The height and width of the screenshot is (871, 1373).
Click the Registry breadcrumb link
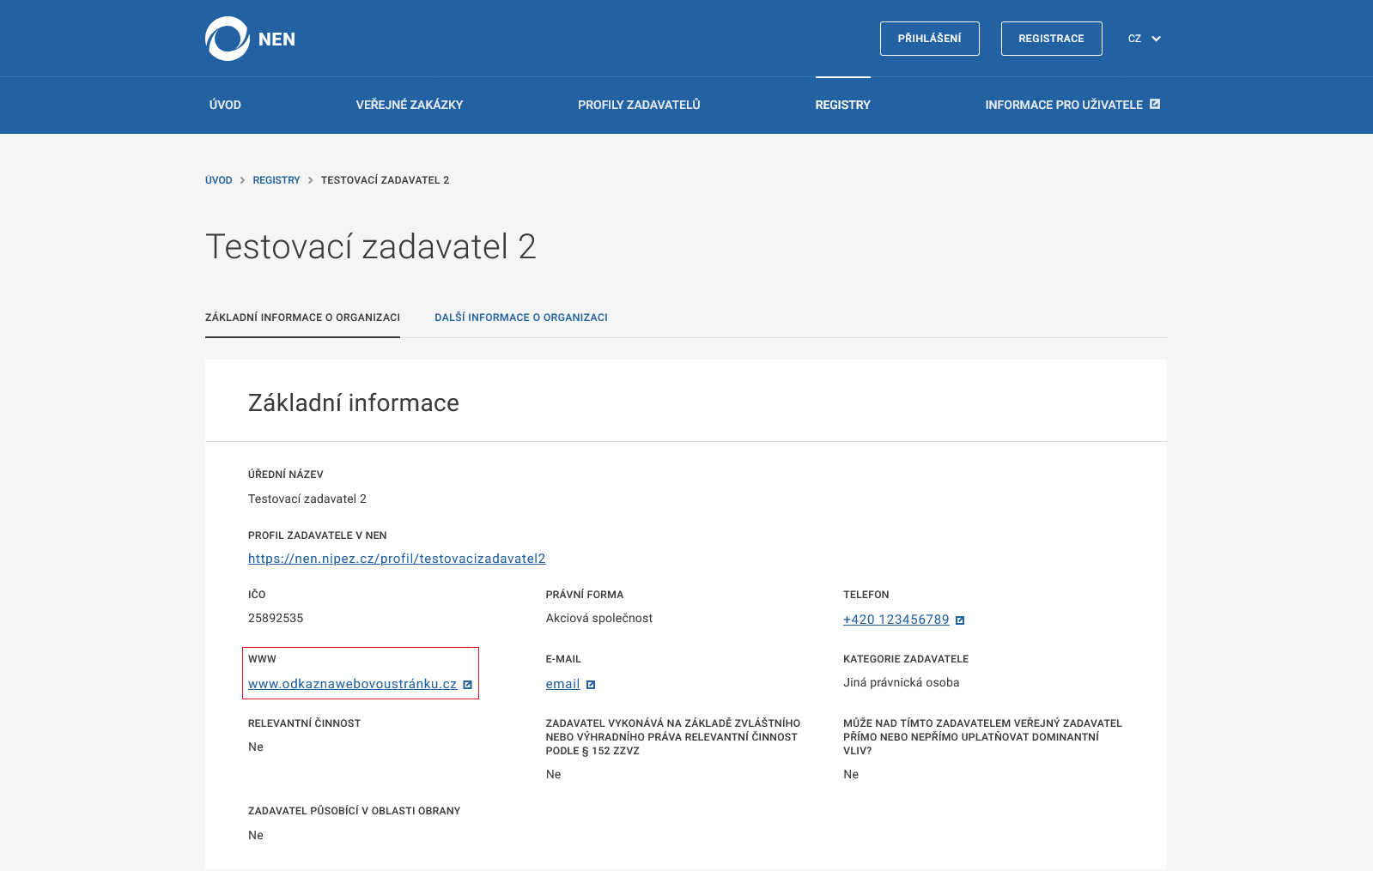click(276, 180)
